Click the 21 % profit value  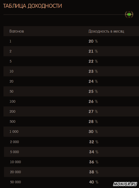click(93, 51)
